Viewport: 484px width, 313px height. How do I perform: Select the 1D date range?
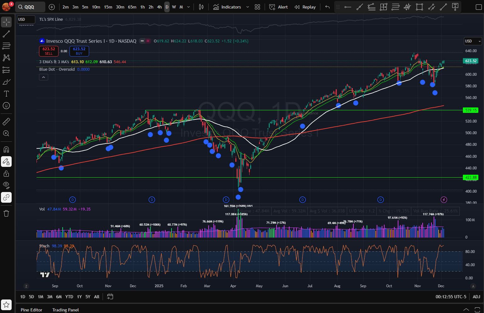click(x=23, y=297)
